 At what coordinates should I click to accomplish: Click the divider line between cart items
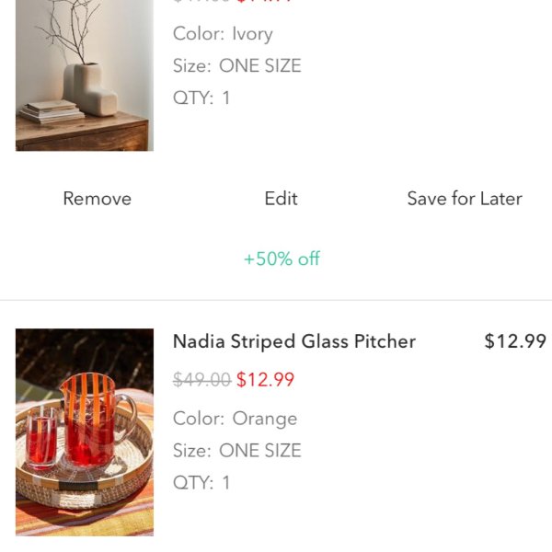pyautogui.click(x=276, y=300)
